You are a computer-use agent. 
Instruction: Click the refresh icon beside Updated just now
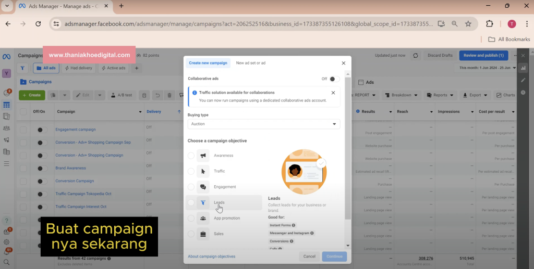point(415,56)
